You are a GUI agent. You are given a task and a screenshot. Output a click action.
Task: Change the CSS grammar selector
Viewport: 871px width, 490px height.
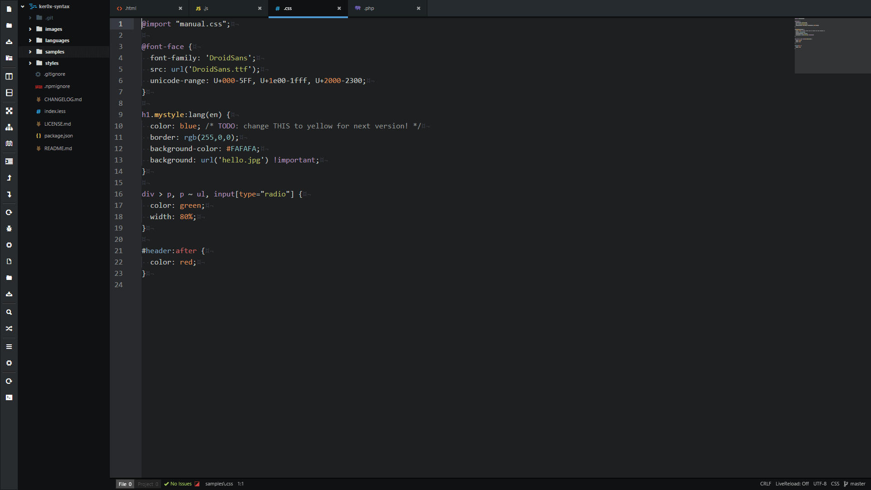tap(835, 484)
